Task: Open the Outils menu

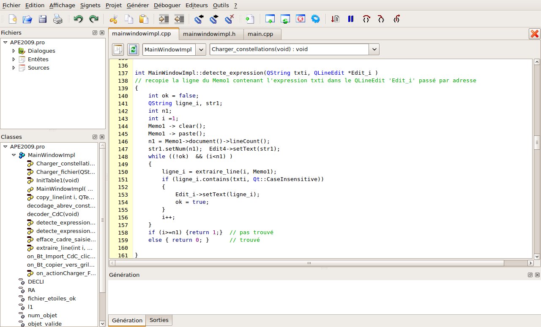Action: coord(221,5)
